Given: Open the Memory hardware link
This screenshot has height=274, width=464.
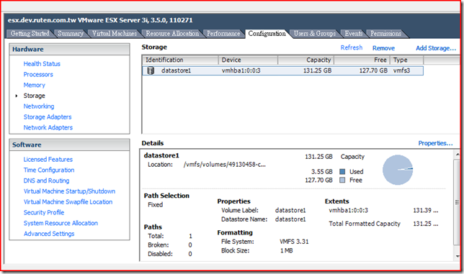Looking at the screenshot, I should [35, 85].
